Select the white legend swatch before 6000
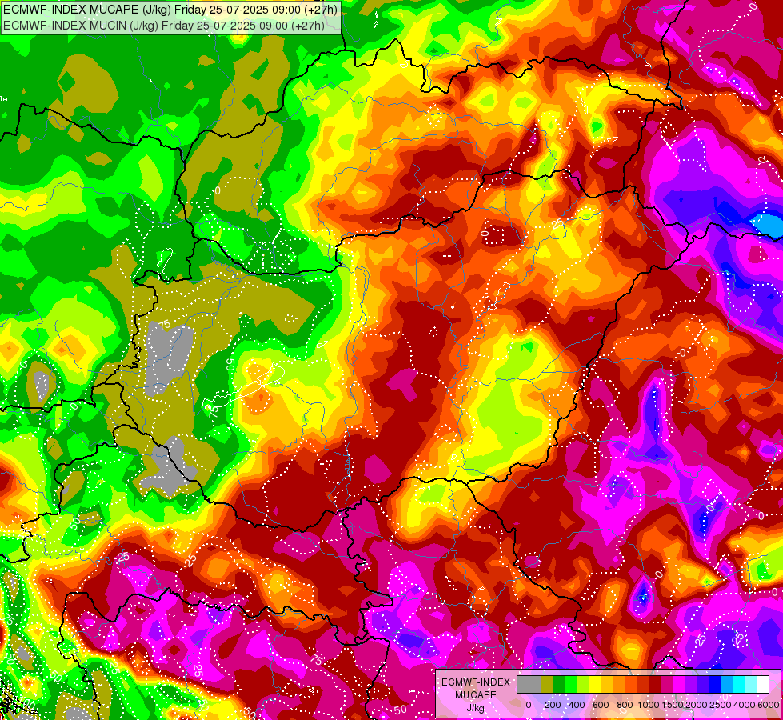The width and height of the screenshot is (783, 720). coord(764,684)
